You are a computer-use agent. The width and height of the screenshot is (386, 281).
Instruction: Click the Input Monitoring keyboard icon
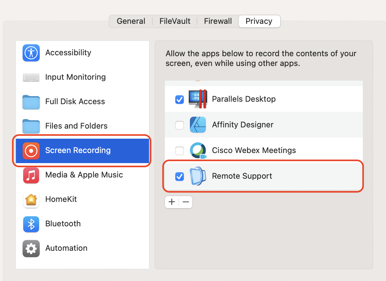coord(31,77)
